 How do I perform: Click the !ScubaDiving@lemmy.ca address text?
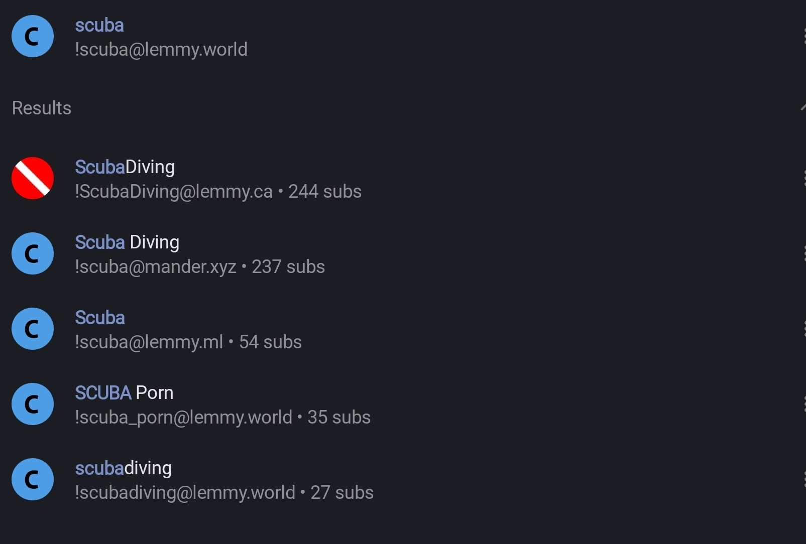[174, 191]
